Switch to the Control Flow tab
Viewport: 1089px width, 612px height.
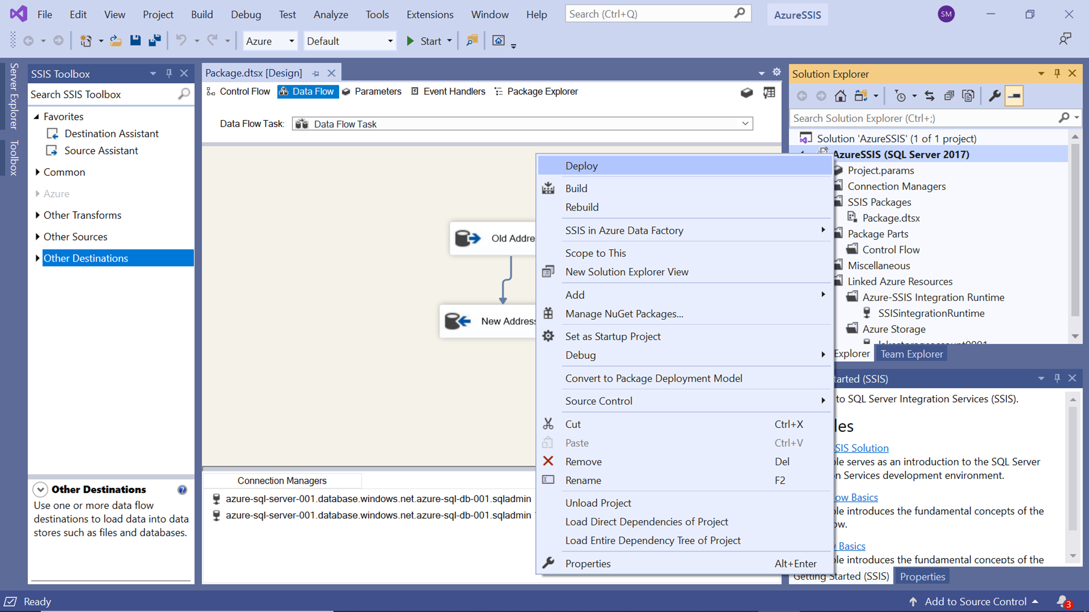coord(239,91)
